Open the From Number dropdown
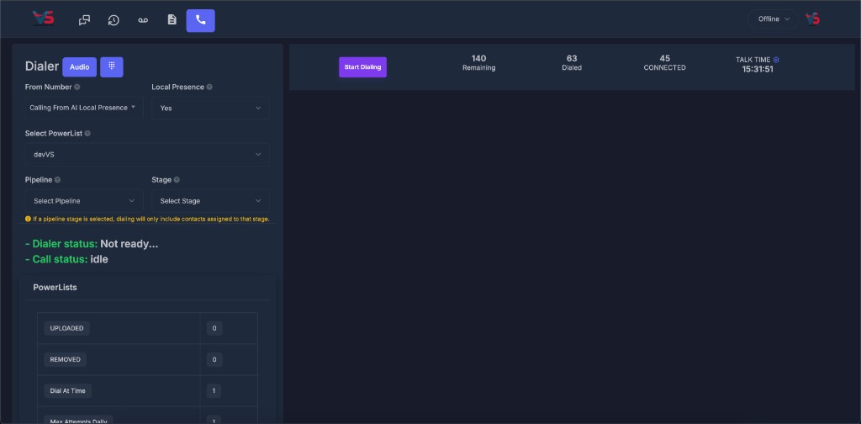 [x=84, y=108]
